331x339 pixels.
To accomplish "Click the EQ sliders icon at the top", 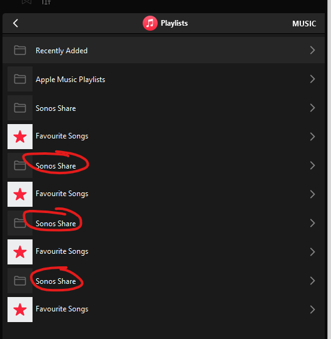I will tap(46, 2).
